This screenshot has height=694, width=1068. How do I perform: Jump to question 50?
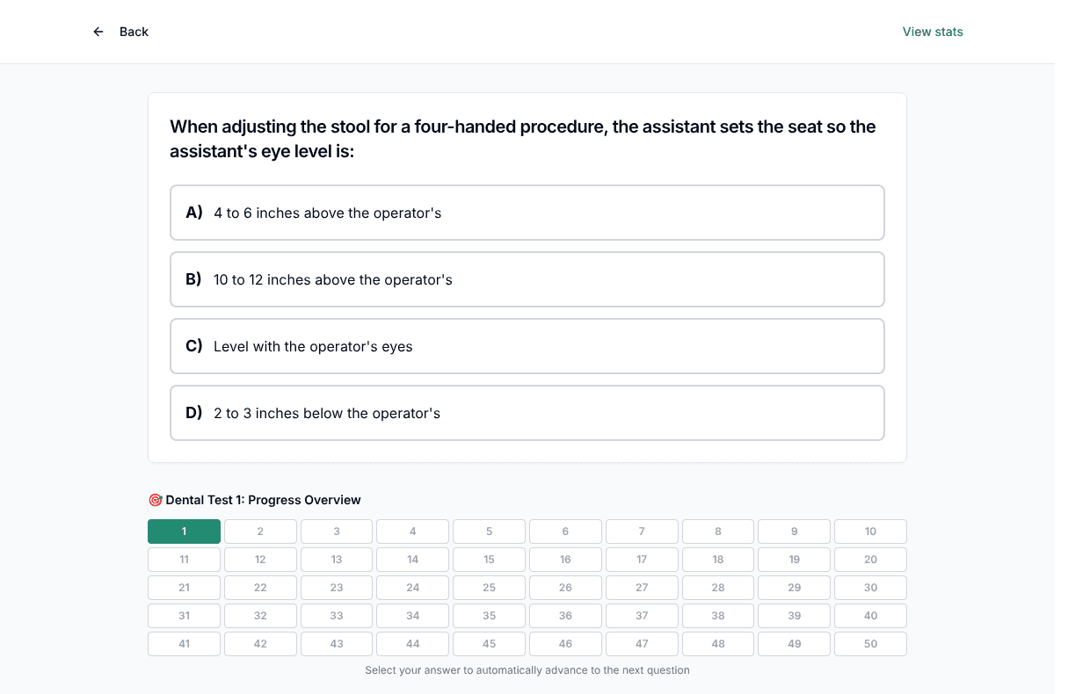870,644
